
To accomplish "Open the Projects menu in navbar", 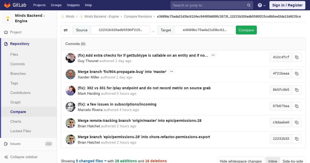I will 40,5.
